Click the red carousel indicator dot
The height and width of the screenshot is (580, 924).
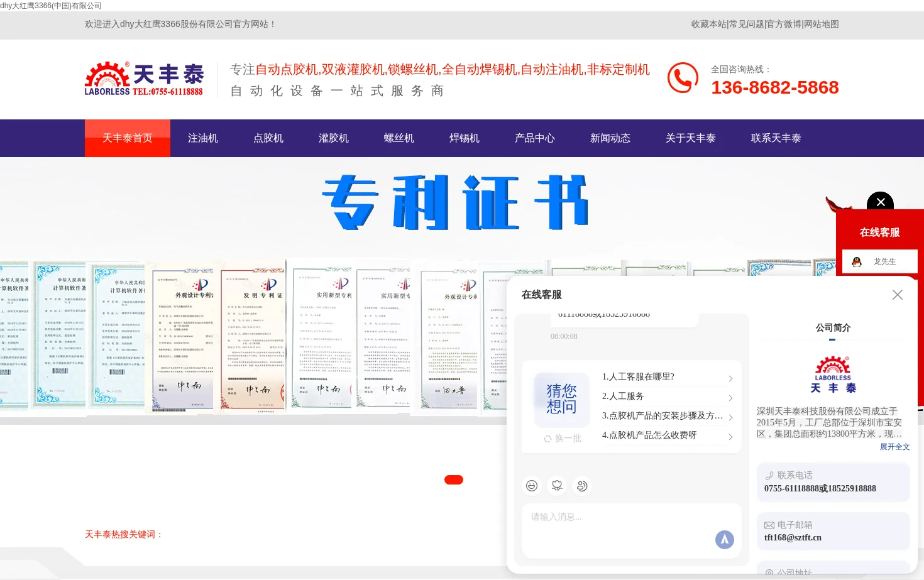click(454, 479)
